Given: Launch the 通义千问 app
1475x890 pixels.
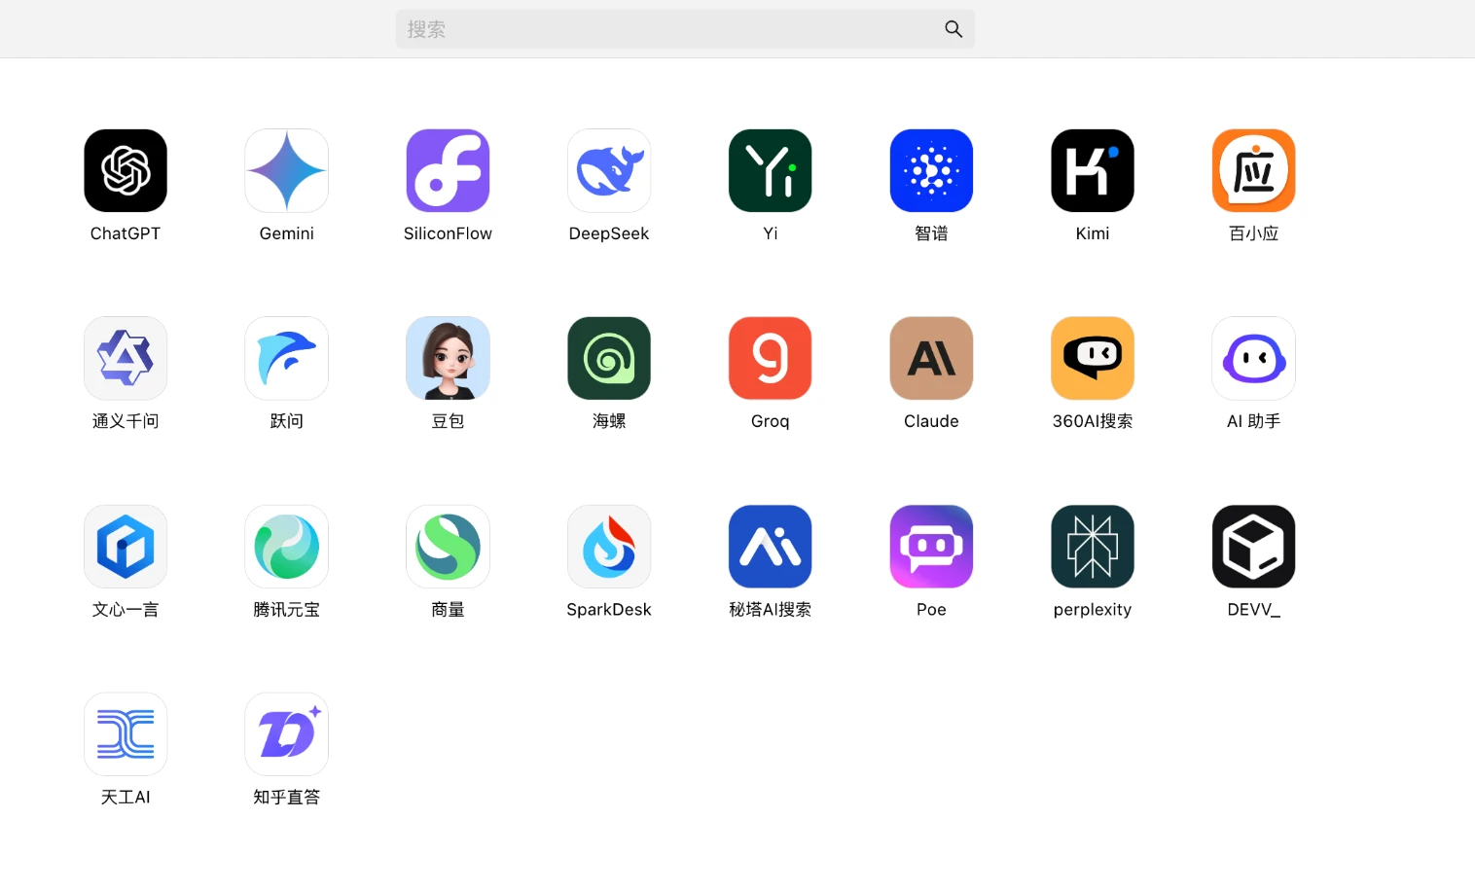Looking at the screenshot, I should [126, 359].
